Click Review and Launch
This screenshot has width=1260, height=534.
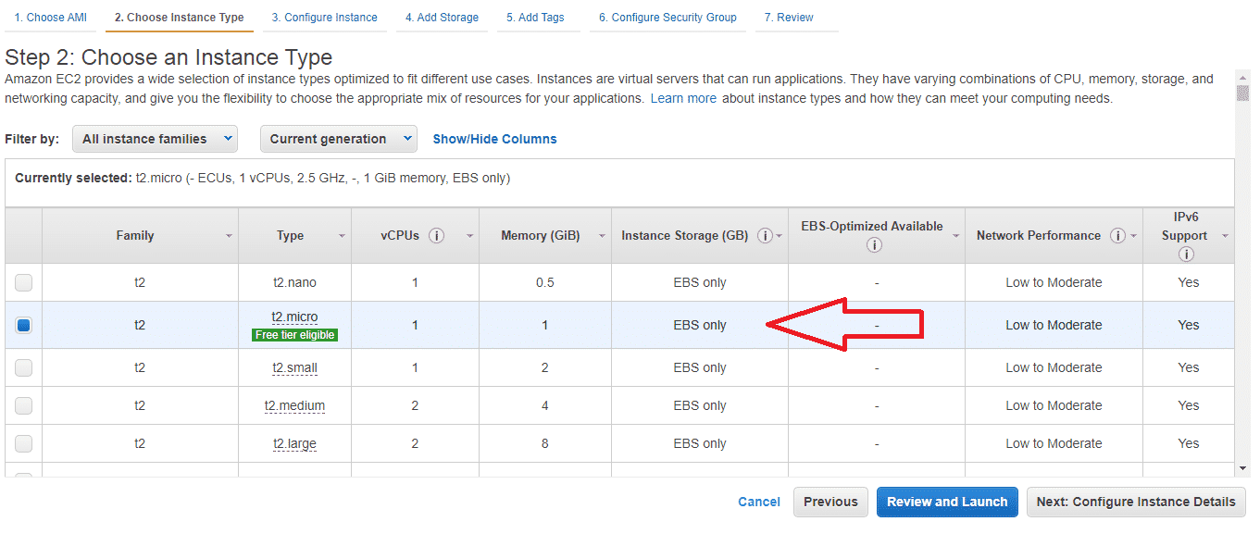pyautogui.click(x=947, y=502)
